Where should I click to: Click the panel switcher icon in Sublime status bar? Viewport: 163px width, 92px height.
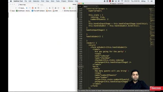(79, 91)
